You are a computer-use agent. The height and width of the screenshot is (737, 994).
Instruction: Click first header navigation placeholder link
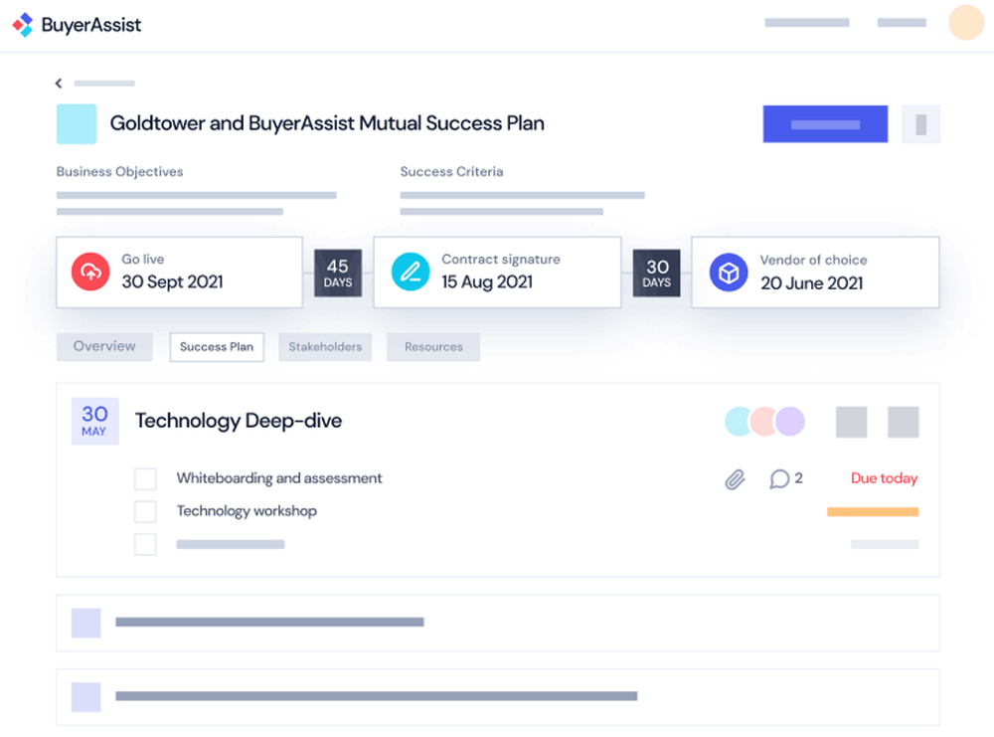tap(806, 23)
